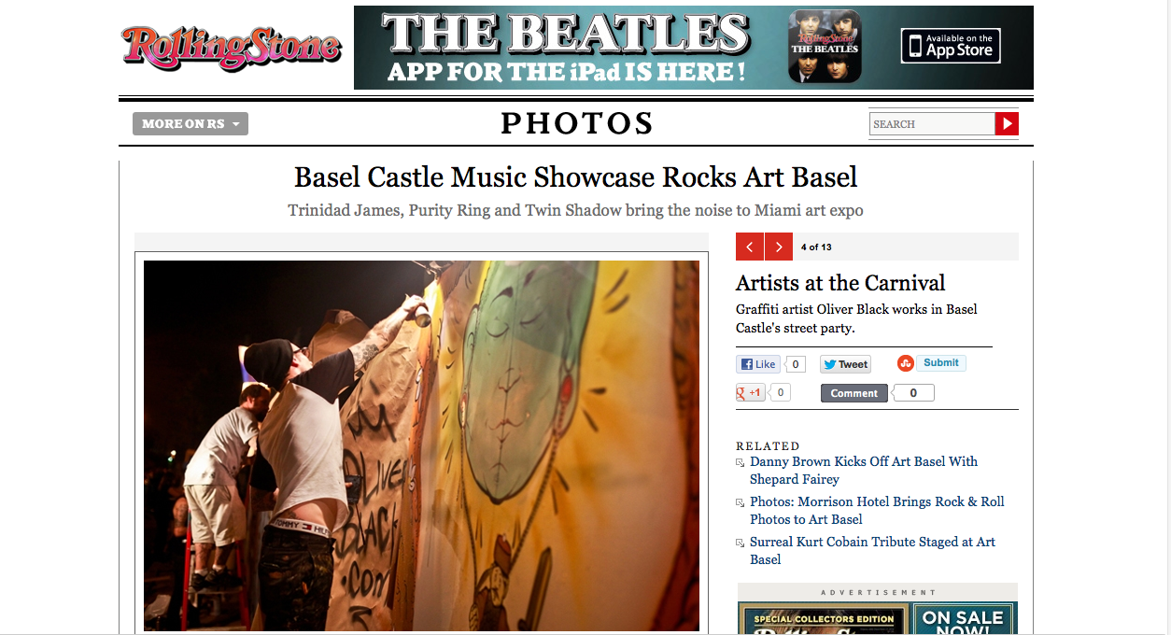1171x635 pixels.
Task: Submit the page to StumbleUpon
Action: pos(931,363)
